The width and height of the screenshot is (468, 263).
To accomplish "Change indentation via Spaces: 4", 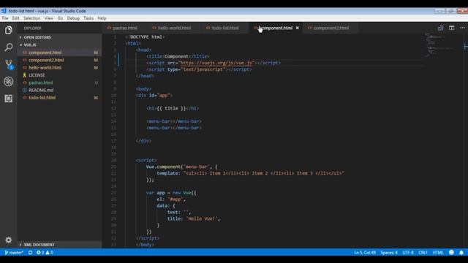I will 389,252.
